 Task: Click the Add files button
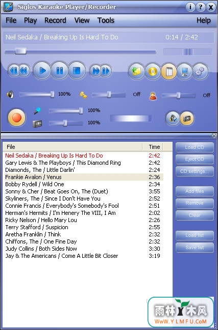(195, 191)
